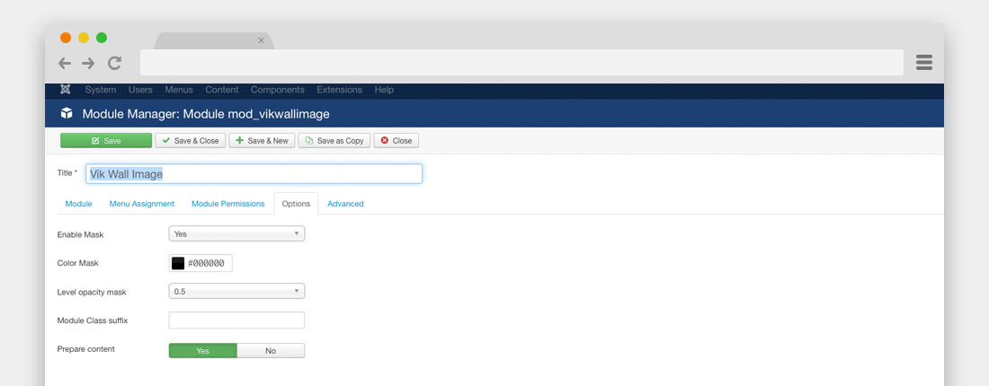Viewport: 989px width, 386px height.
Task: Click the green Save button
Action: (x=106, y=141)
